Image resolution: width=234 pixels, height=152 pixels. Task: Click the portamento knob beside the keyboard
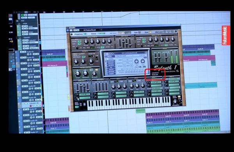point(174,101)
